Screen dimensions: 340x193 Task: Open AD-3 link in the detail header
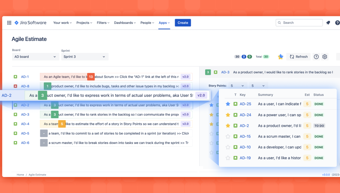pos(225,72)
